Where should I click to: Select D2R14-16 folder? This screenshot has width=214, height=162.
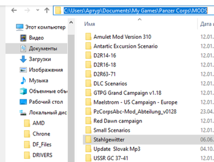tap(105, 56)
